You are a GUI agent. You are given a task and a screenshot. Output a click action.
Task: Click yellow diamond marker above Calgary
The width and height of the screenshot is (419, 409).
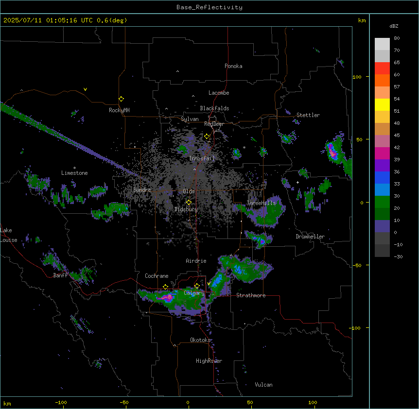tap(197, 286)
